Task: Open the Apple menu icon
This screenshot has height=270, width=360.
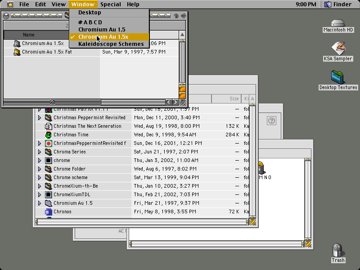Action: tap(10, 4)
